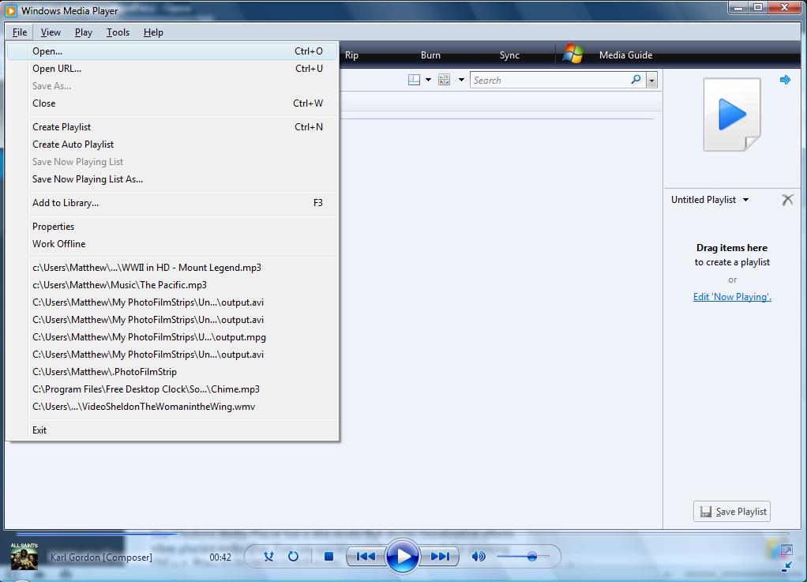Viewport: 807px width, 582px height.
Task: Open the Sync tab
Action: [x=509, y=55]
